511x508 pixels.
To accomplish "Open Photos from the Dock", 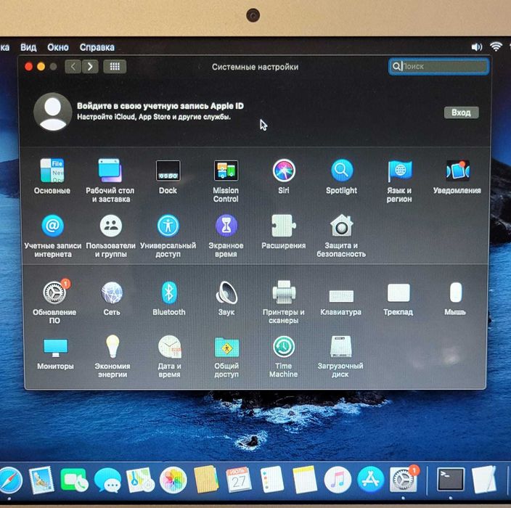I will pyautogui.click(x=173, y=480).
